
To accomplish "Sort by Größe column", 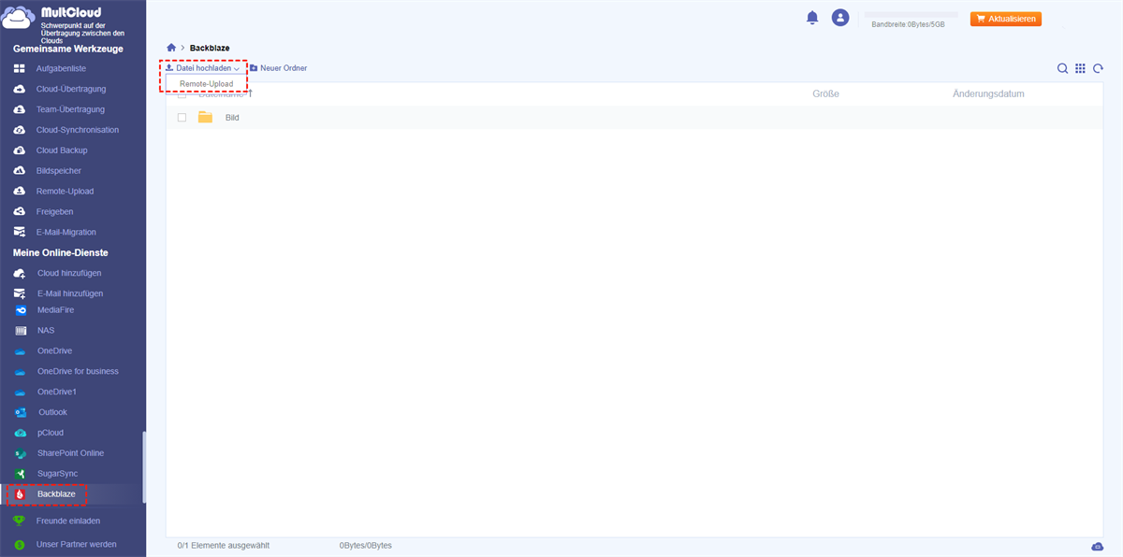I will (x=825, y=93).
